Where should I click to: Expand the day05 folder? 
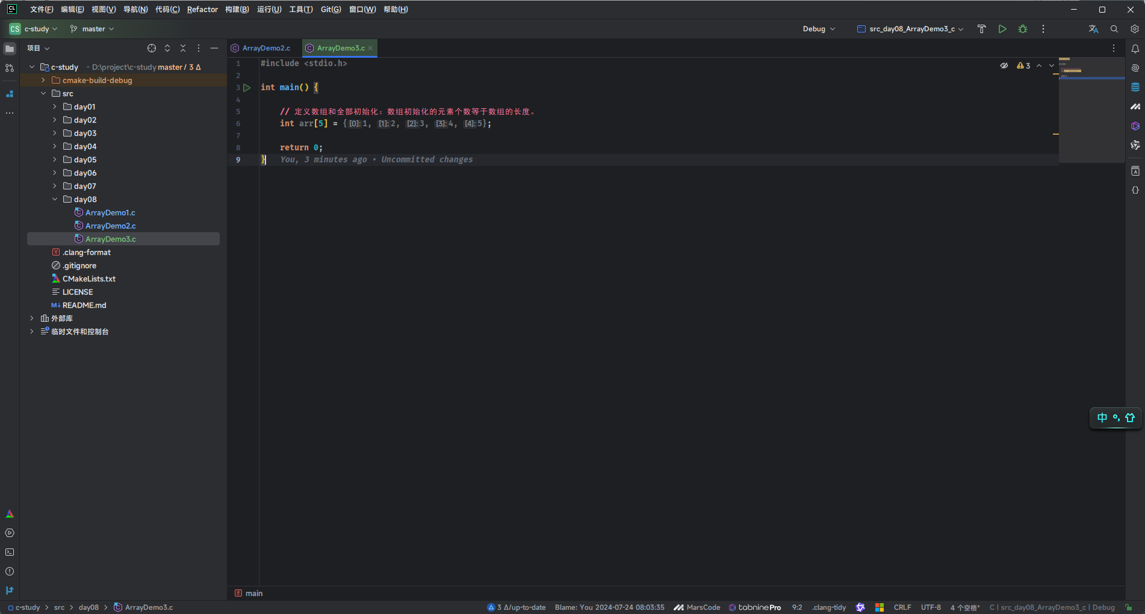tap(55, 160)
